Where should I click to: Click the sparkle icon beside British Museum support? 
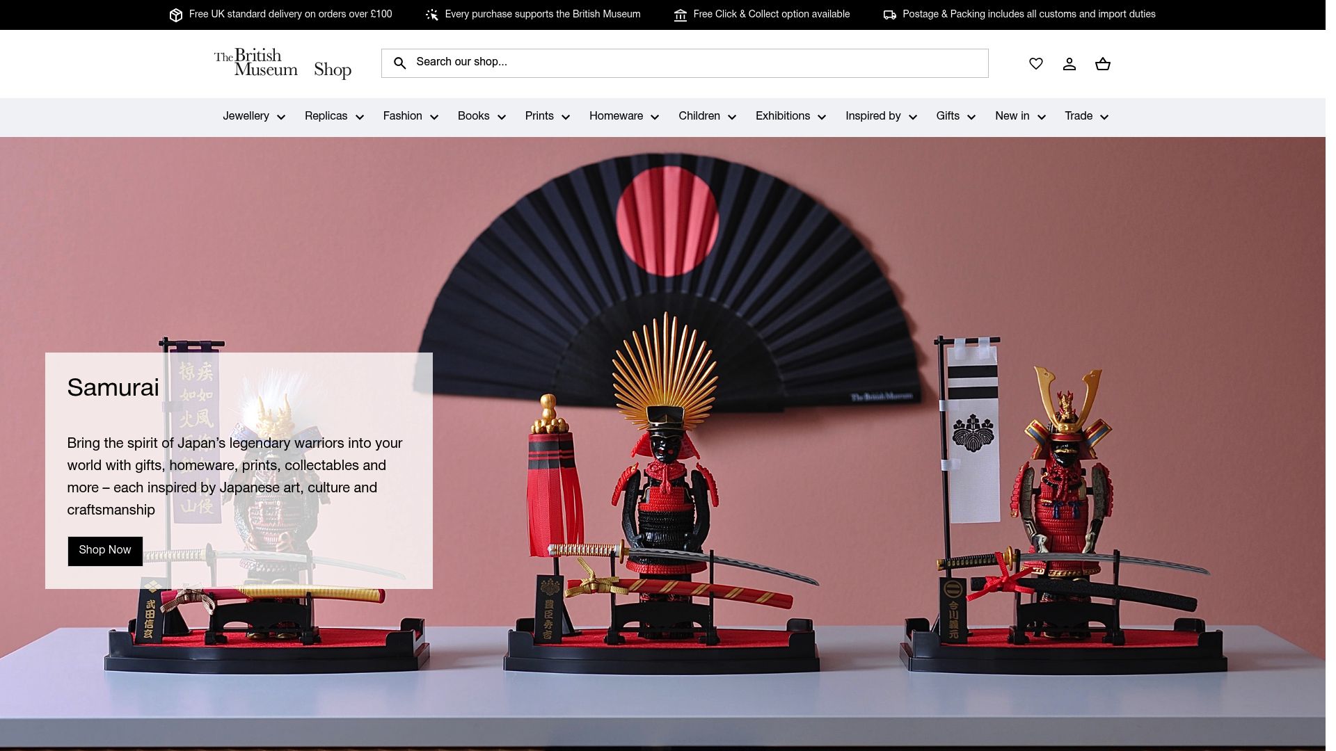pyautogui.click(x=432, y=15)
